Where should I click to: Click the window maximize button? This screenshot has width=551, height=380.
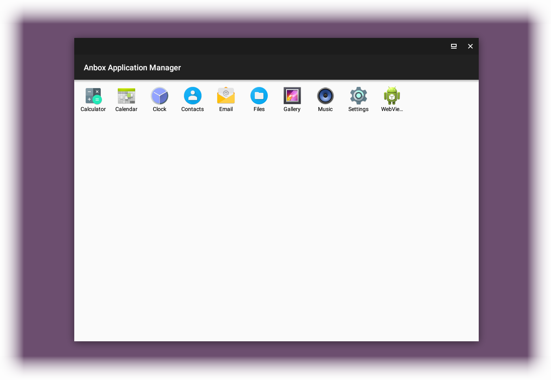click(454, 46)
